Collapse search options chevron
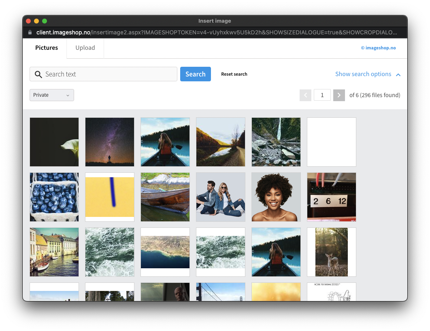This screenshot has width=430, height=331. (398, 74)
